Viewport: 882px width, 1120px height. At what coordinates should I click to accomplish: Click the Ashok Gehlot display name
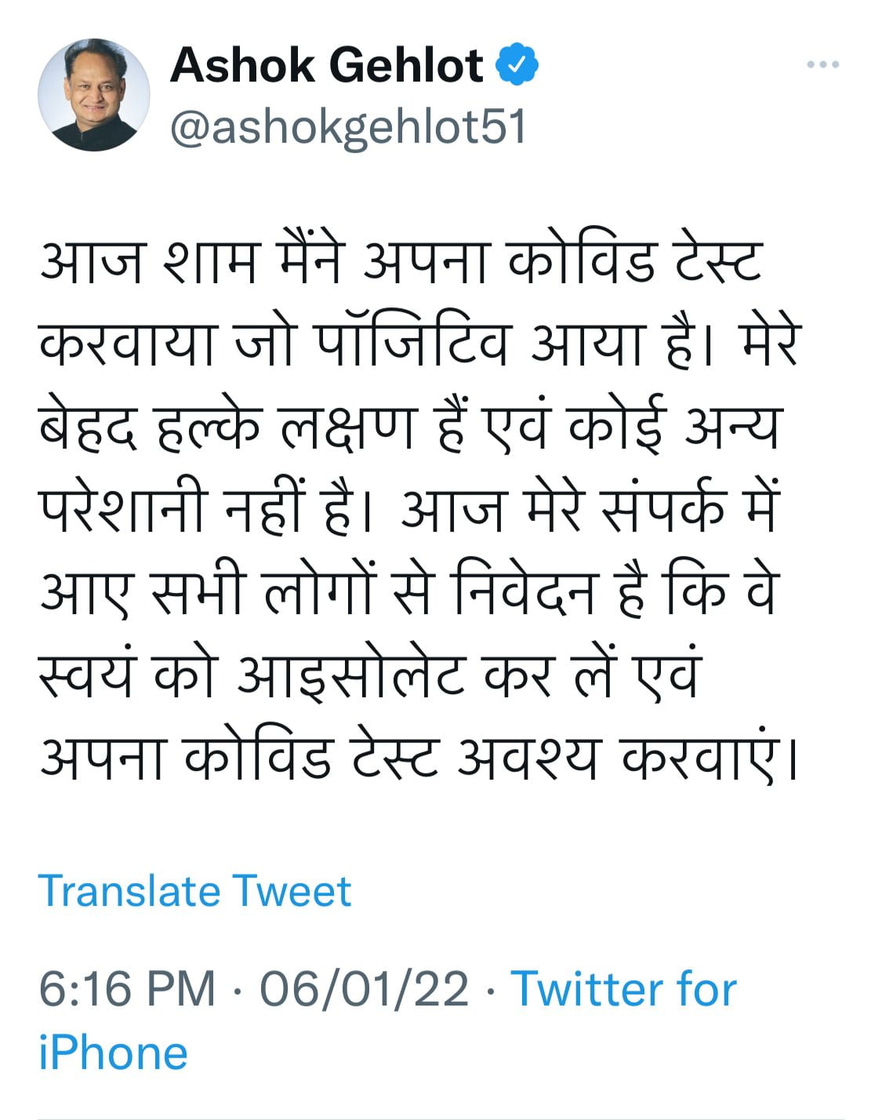327,65
